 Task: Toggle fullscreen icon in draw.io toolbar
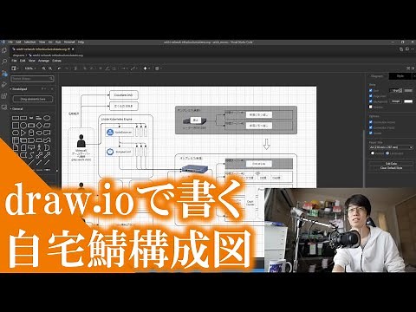pos(408,68)
